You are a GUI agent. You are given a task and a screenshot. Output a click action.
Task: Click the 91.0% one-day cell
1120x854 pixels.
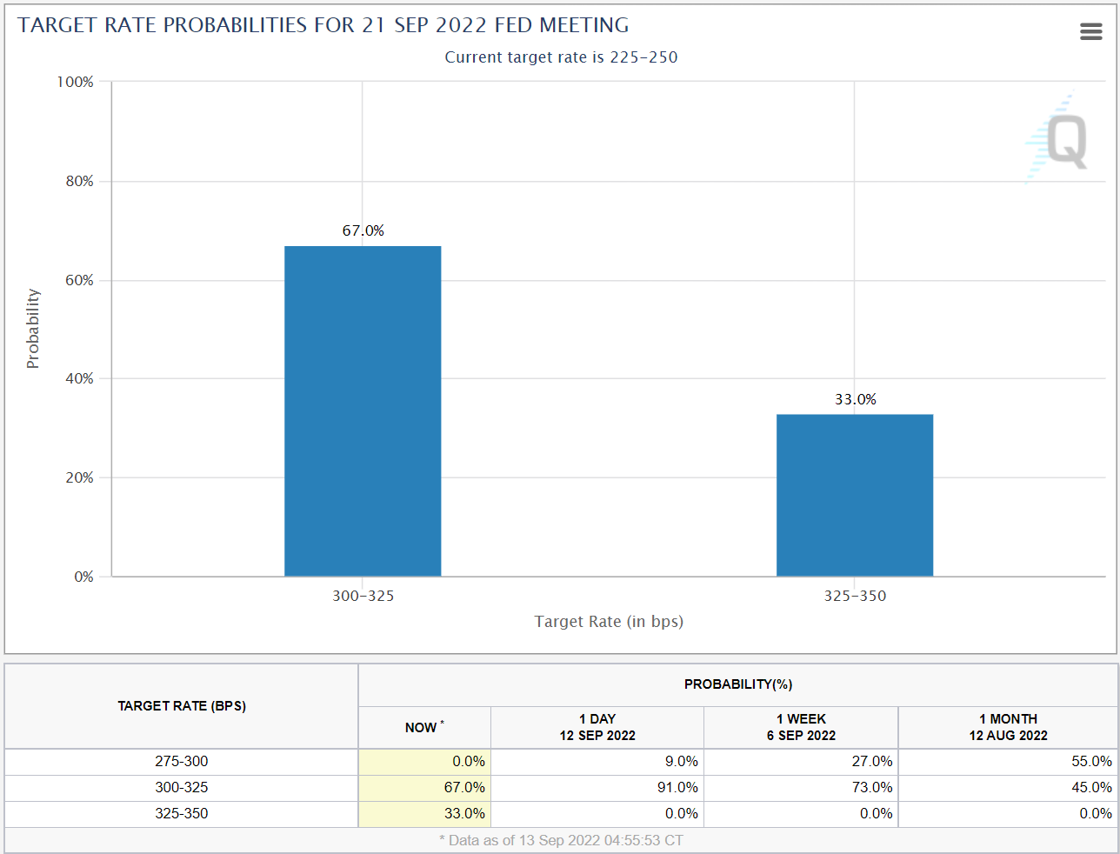tap(597, 787)
